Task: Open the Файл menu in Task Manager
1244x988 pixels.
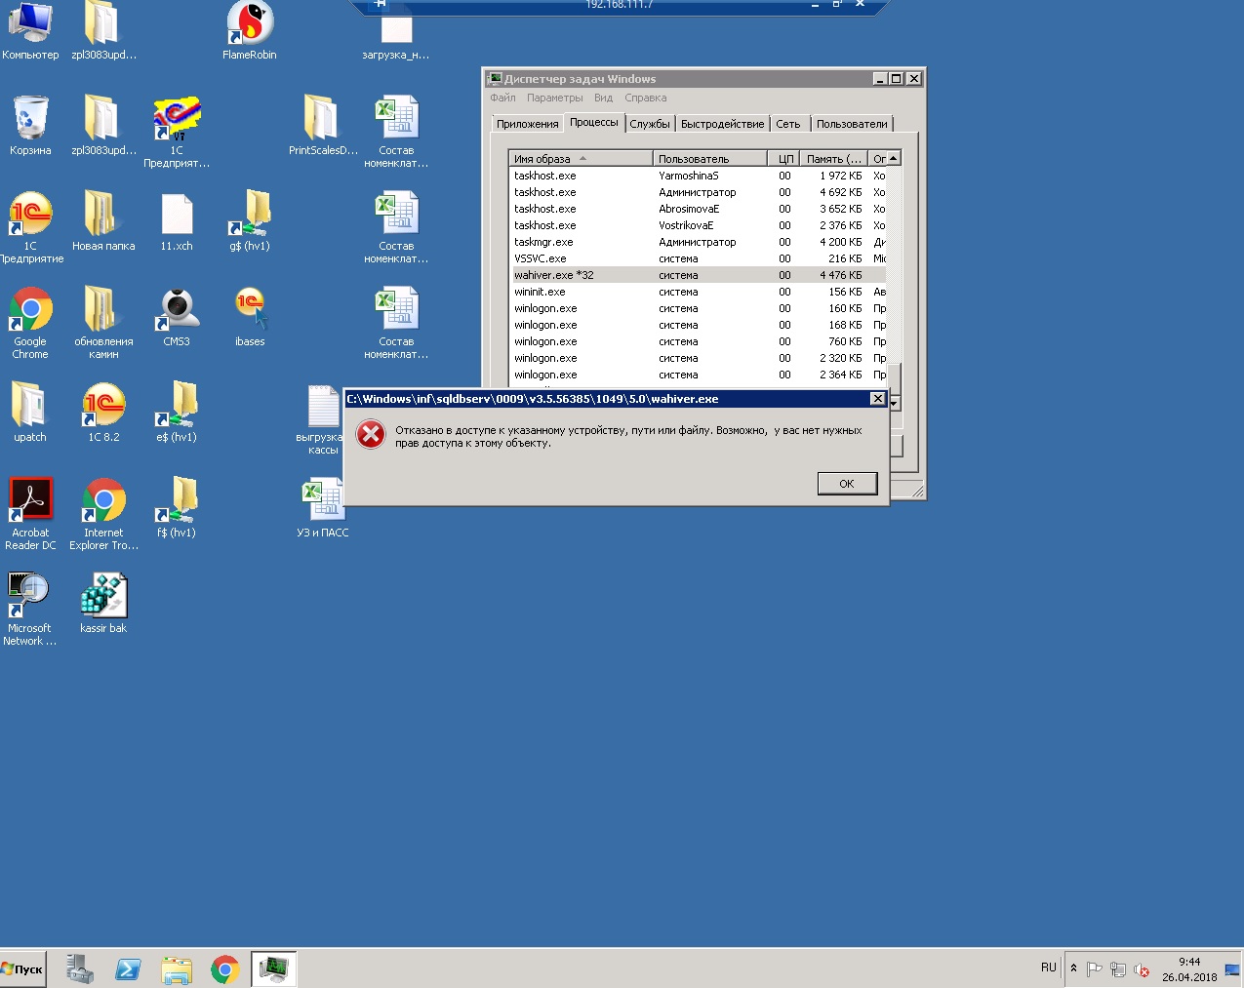Action: [x=502, y=98]
